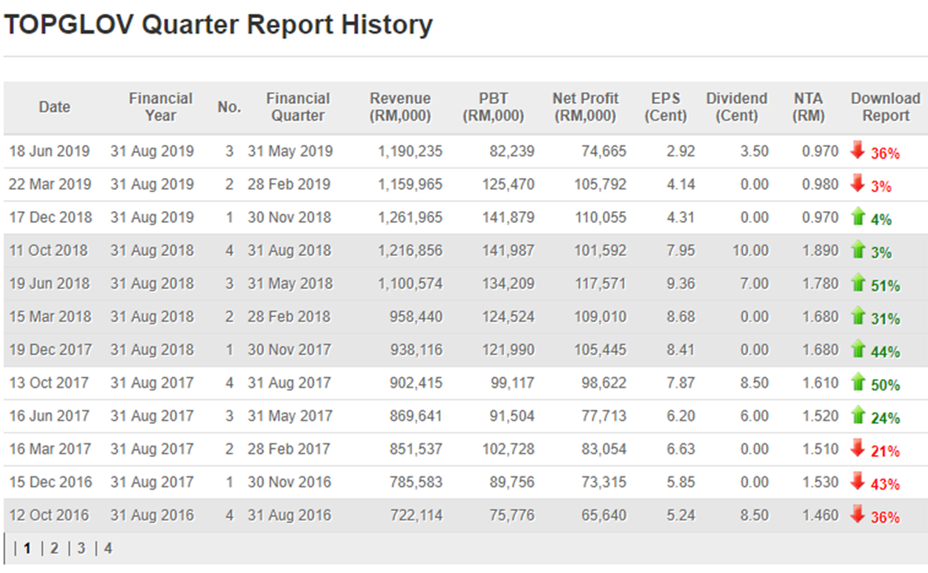Select revenue value 722,114

[416, 516]
